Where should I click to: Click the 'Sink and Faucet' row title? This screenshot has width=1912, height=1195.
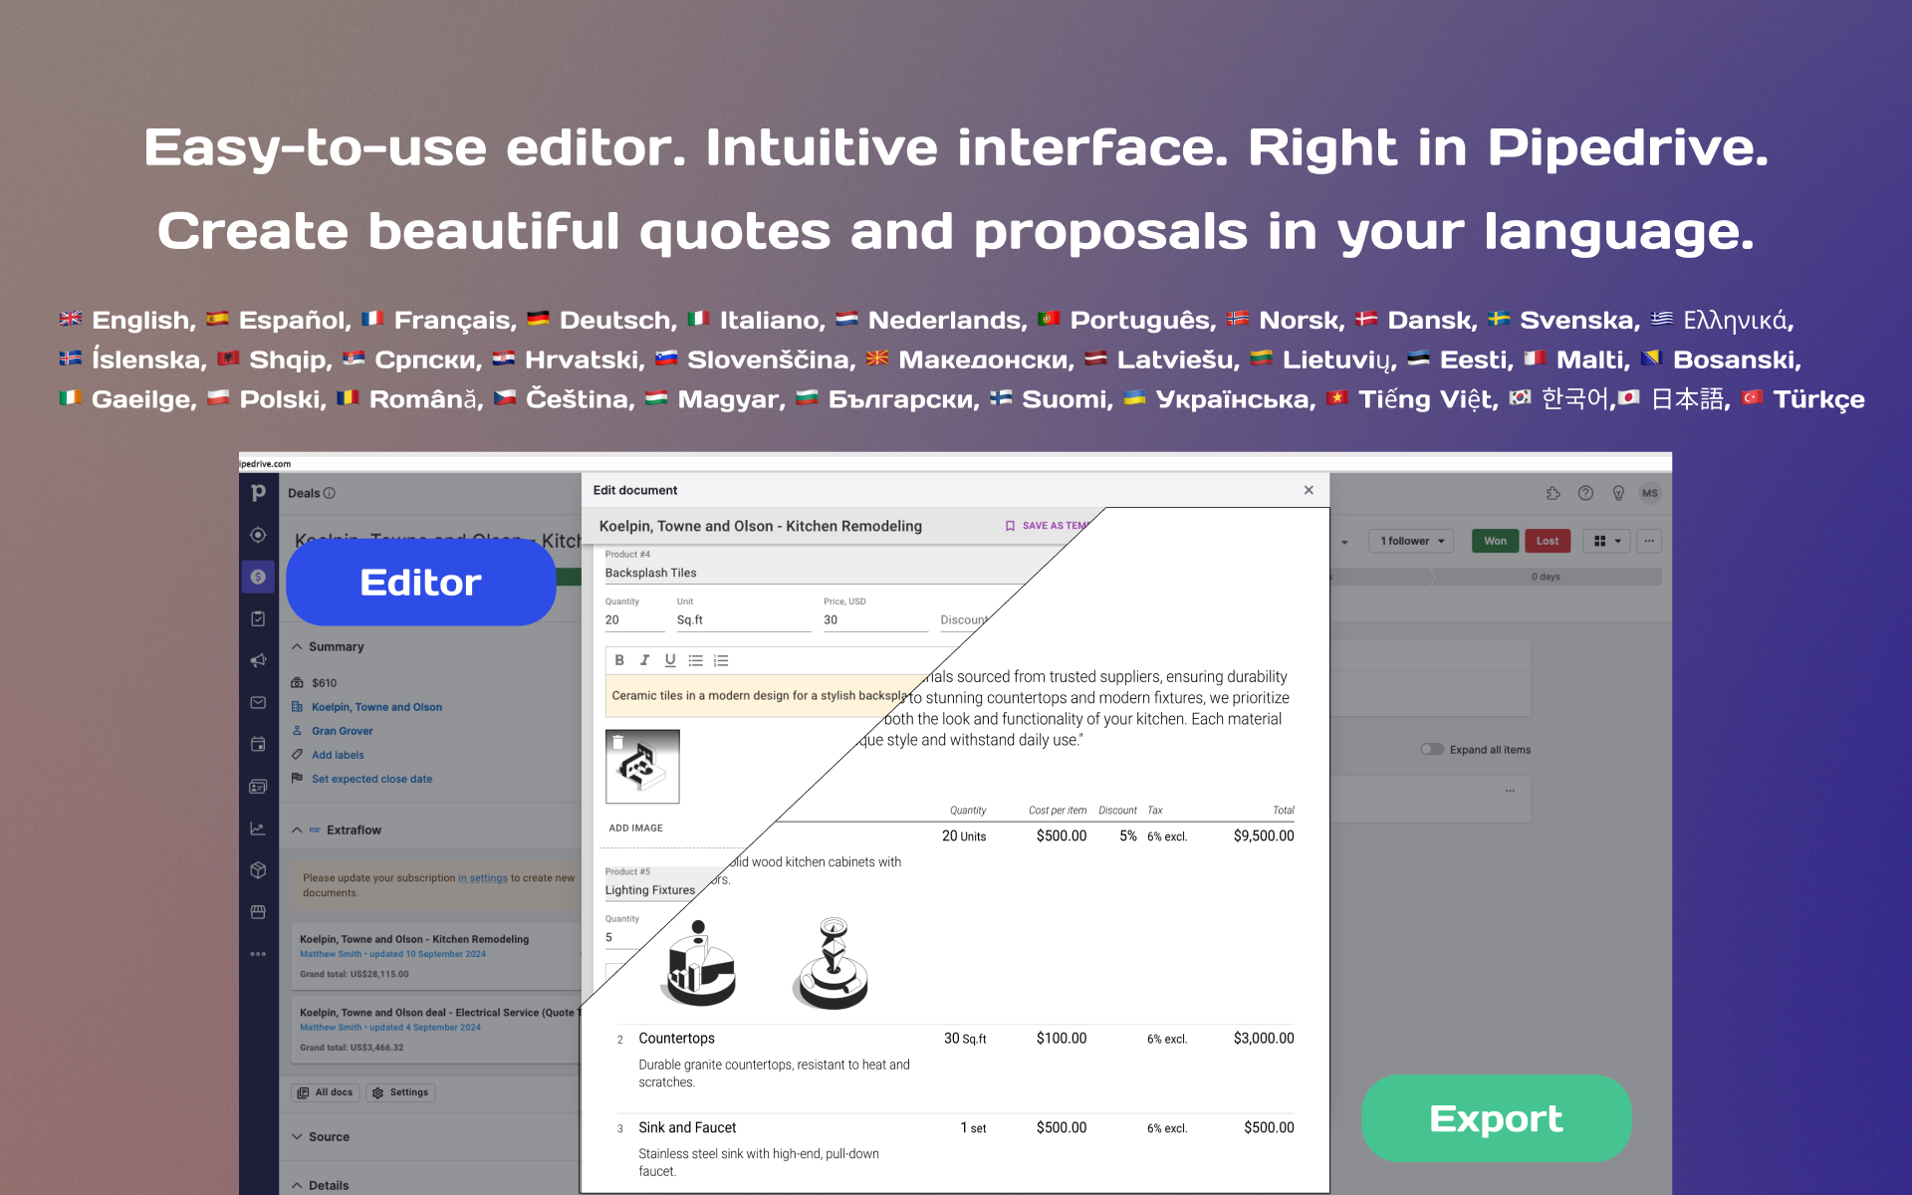click(687, 1127)
